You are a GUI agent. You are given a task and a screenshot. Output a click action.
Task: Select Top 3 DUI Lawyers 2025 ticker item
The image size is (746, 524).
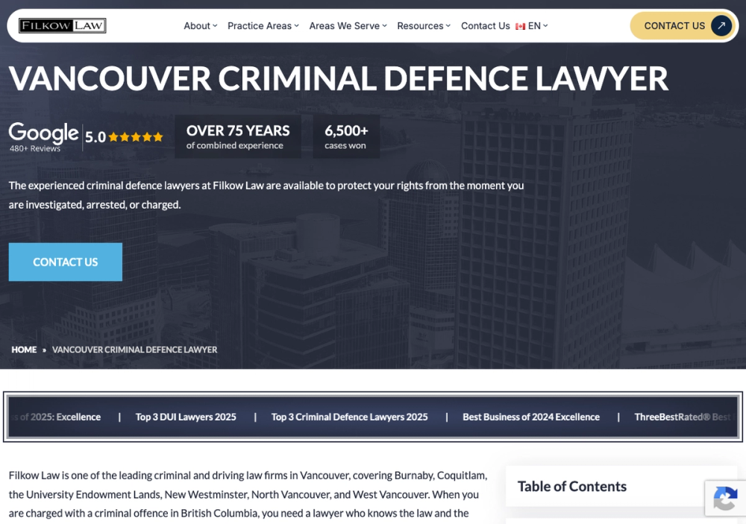point(186,417)
